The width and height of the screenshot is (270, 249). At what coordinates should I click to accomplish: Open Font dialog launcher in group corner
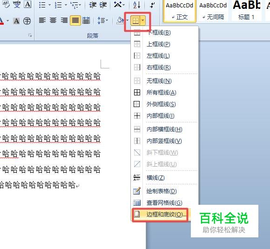tap(30, 35)
